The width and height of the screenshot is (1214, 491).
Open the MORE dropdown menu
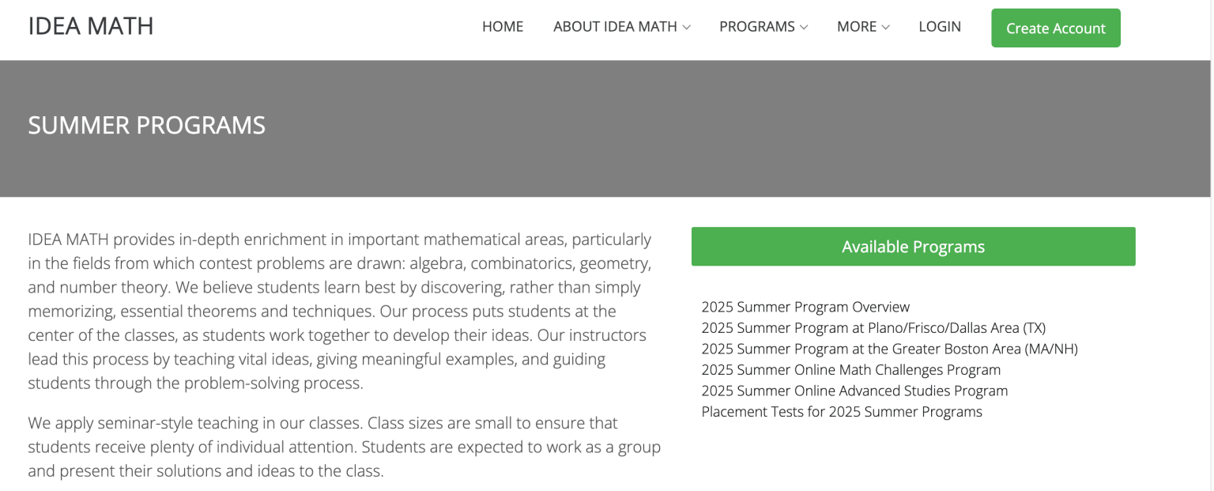pos(856,26)
